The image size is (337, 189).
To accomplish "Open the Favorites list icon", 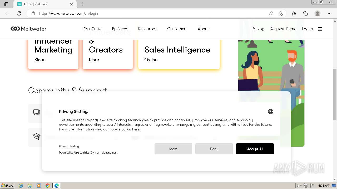I will pos(294,13).
